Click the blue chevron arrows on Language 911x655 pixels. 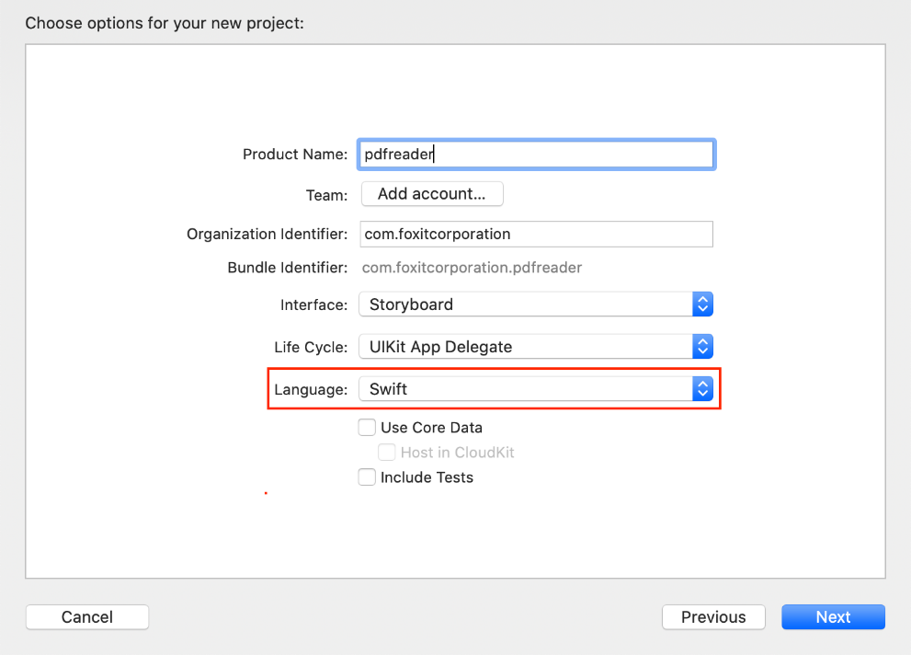(x=702, y=389)
